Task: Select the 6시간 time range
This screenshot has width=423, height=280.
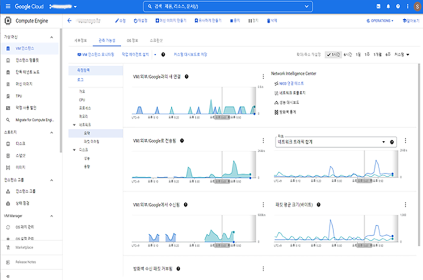Action: point(348,55)
